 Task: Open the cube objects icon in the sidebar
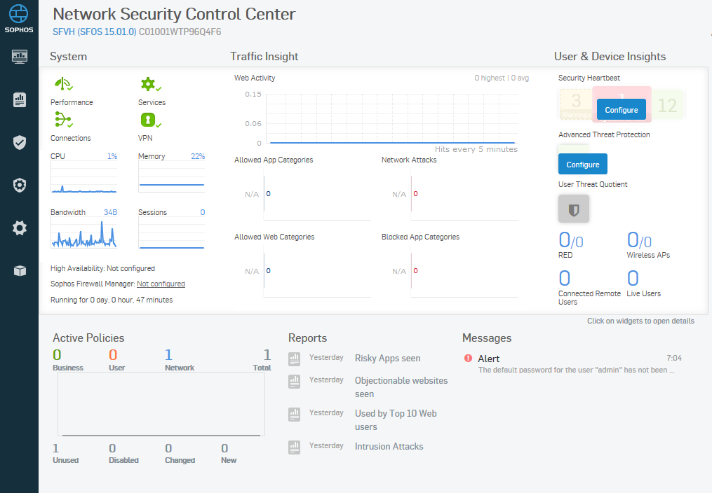pyautogui.click(x=20, y=270)
